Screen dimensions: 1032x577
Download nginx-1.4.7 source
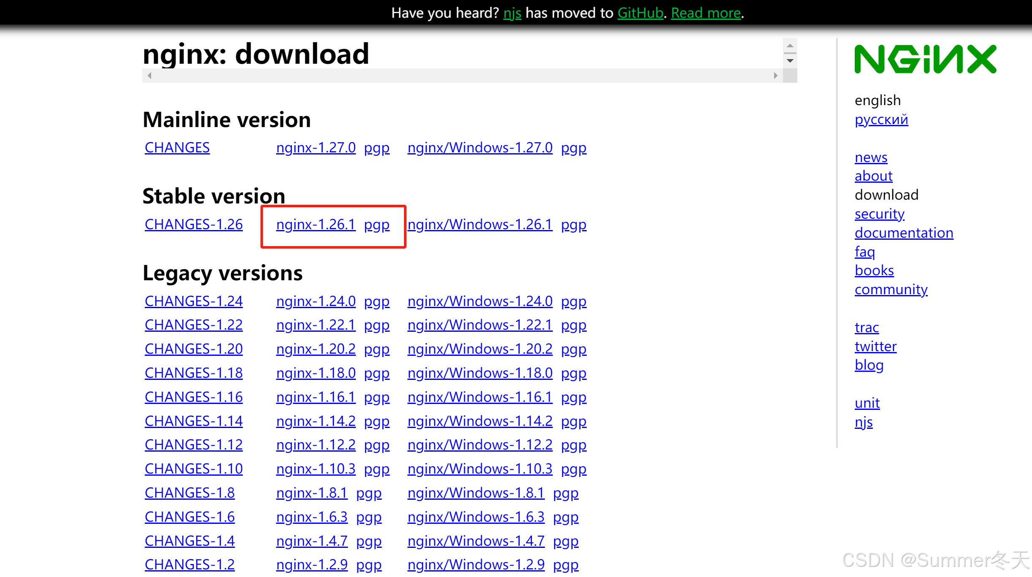tap(312, 541)
